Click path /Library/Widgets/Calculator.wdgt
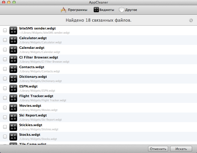Screen dimensions: 197x153 click(40, 42)
